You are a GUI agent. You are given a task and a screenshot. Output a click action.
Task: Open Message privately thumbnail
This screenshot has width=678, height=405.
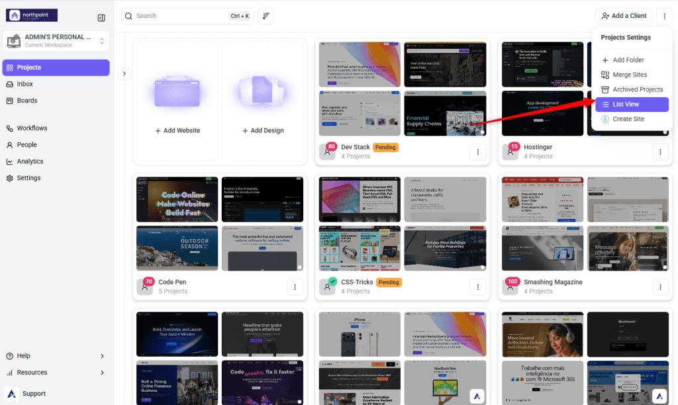[x=628, y=248]
